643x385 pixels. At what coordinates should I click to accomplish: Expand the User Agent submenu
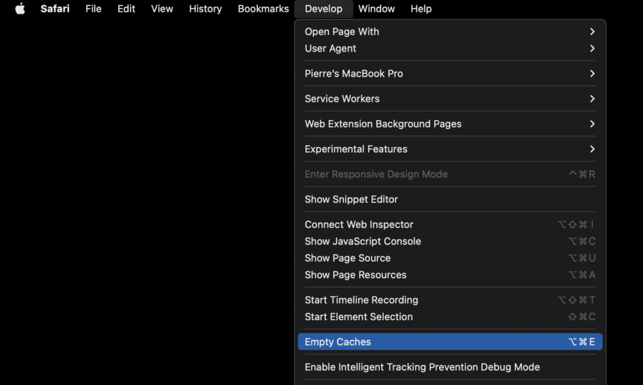450,48
